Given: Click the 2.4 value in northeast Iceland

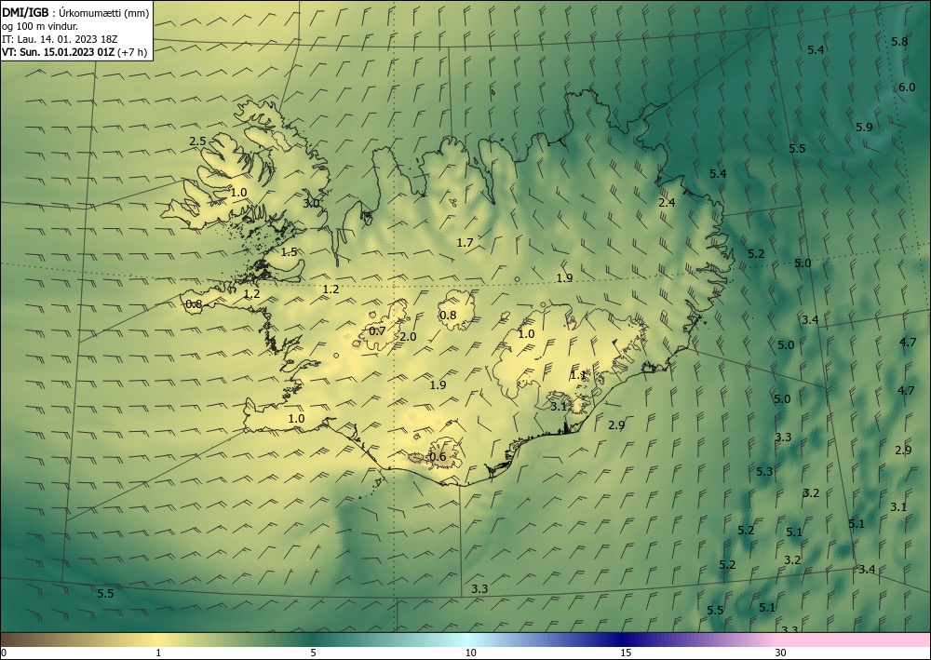Looking at the screenshot, I should coord(667,202).
